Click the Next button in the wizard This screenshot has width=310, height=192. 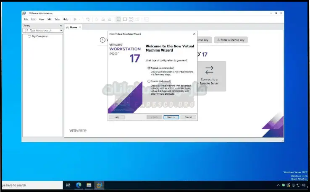171,117
